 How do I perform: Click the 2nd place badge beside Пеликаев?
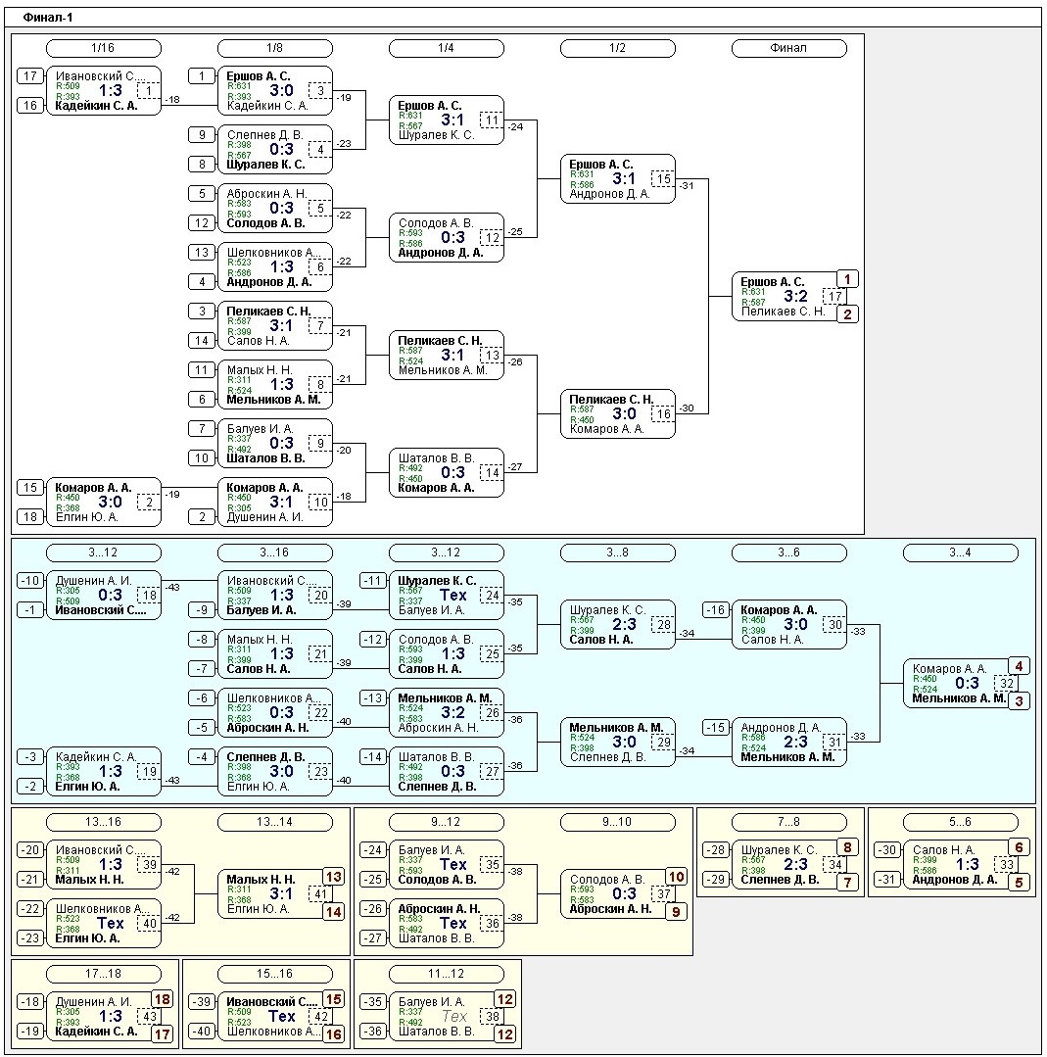(847, 314)
